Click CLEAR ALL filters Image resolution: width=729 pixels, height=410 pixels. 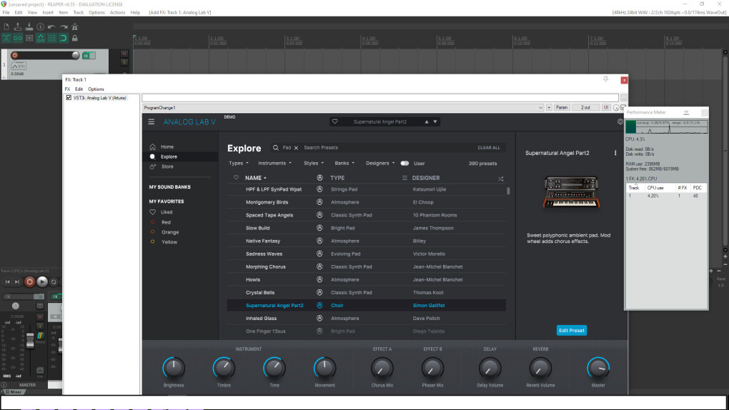[489, 148]
